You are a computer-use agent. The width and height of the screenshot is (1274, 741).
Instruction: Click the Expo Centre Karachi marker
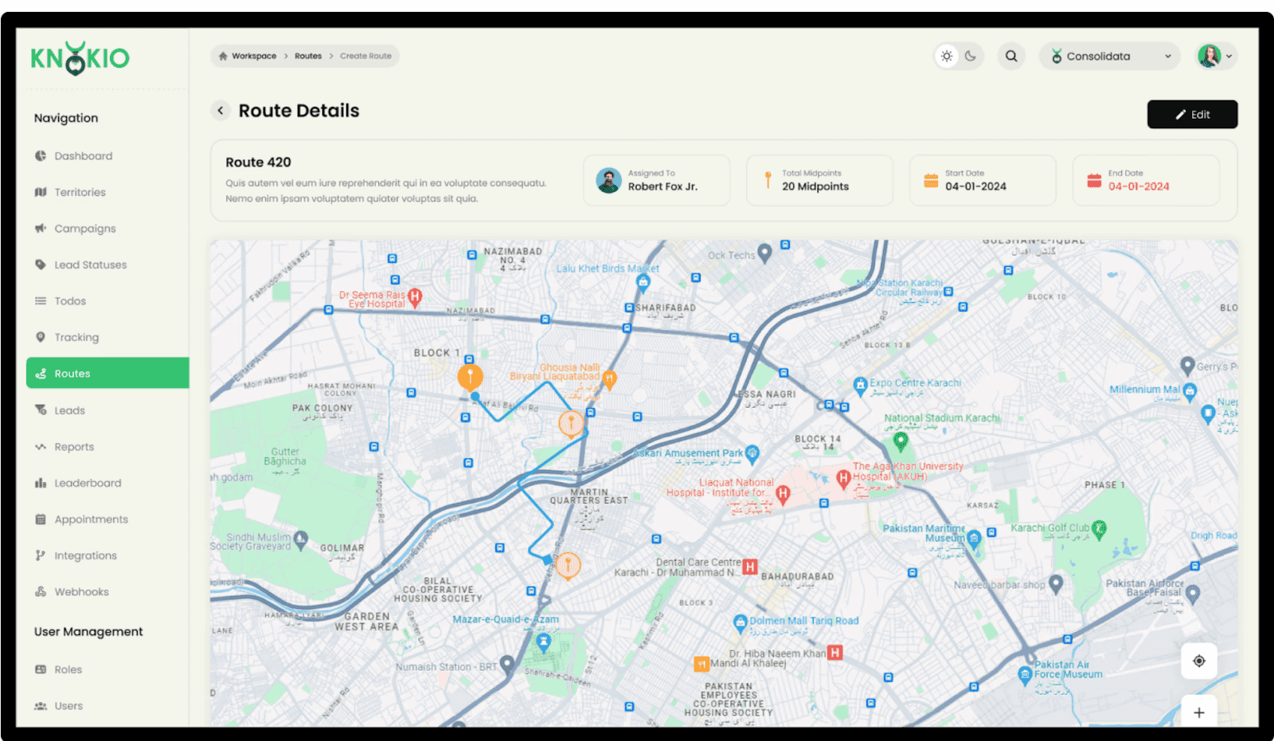[860, 386]
